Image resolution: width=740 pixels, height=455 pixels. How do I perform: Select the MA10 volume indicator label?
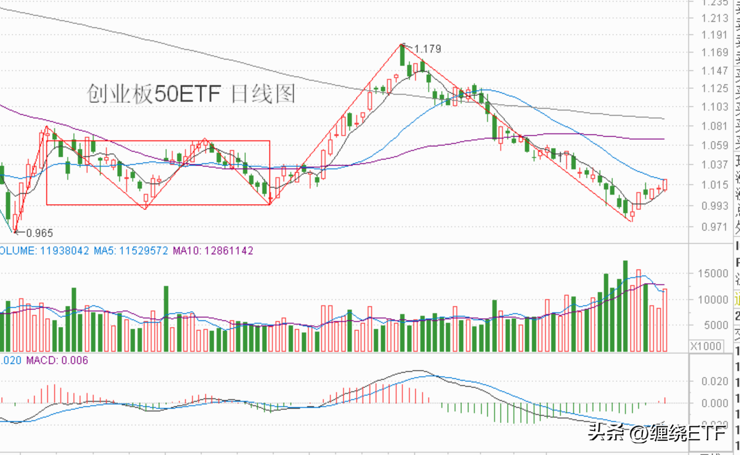pyautogui.click(x=213, y=251)
